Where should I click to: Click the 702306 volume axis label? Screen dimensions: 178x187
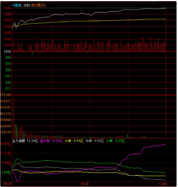coord(6,95)
